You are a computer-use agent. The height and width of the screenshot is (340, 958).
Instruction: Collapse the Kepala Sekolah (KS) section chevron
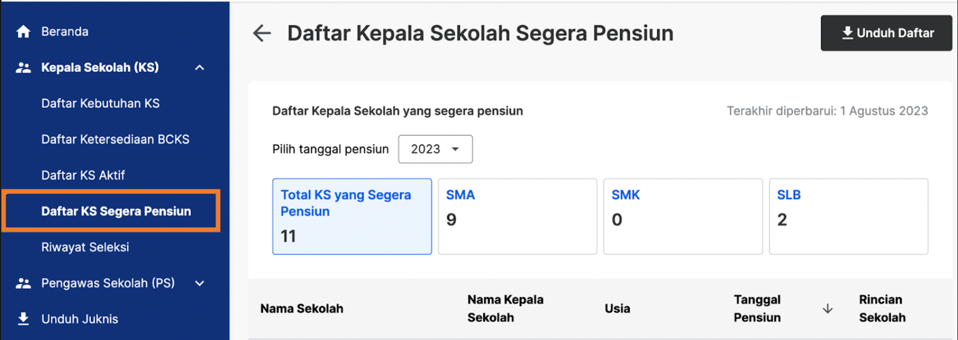click(199, 68)
